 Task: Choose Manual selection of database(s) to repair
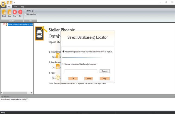tap(63, 64)
